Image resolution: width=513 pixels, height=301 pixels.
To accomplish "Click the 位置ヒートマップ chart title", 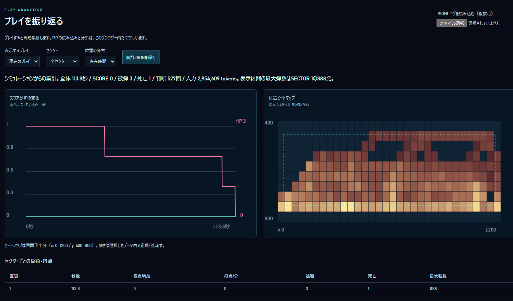I will [282, 98].
